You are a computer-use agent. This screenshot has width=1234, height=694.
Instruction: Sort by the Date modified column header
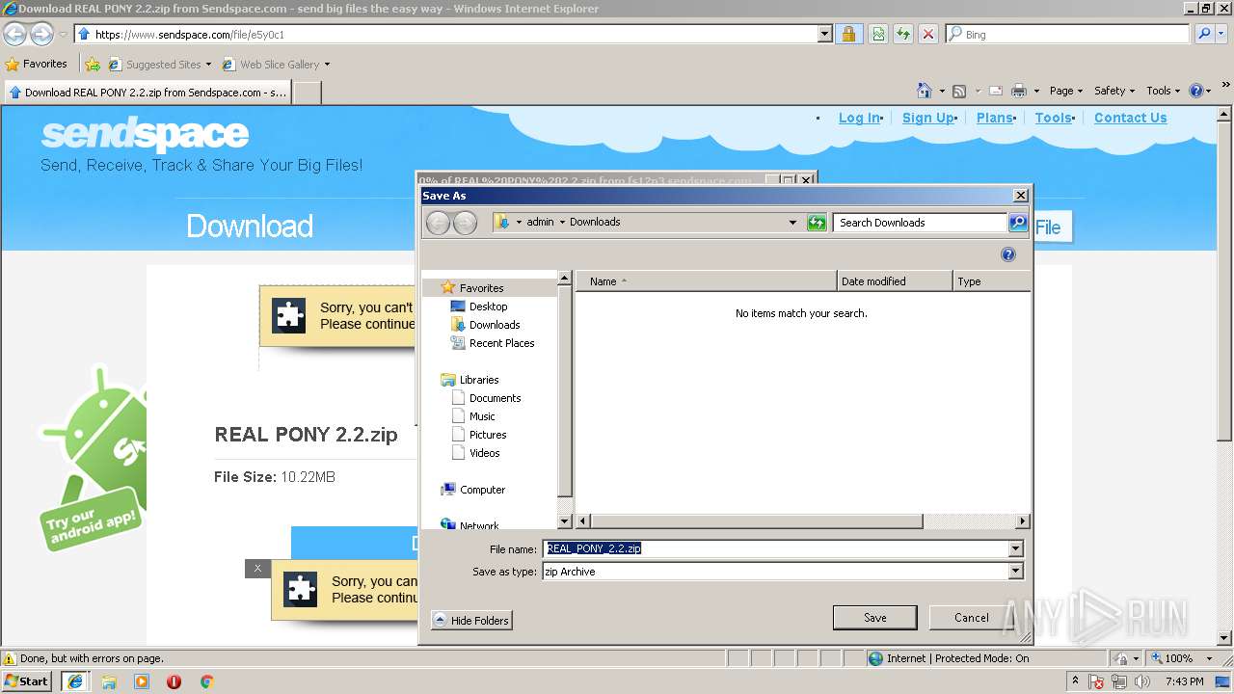pos(895,281)
